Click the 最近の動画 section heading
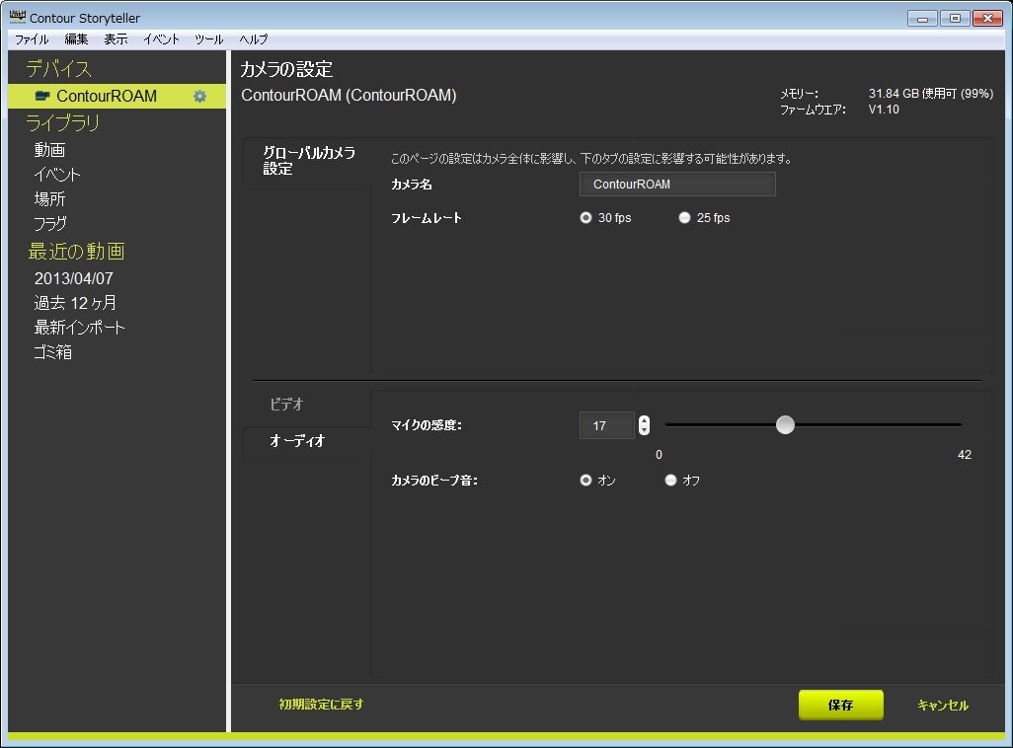 (x=76, y=252)
